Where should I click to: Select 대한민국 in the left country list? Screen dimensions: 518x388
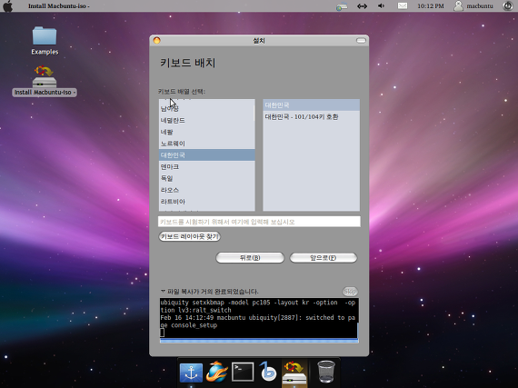tap(207, 154)
